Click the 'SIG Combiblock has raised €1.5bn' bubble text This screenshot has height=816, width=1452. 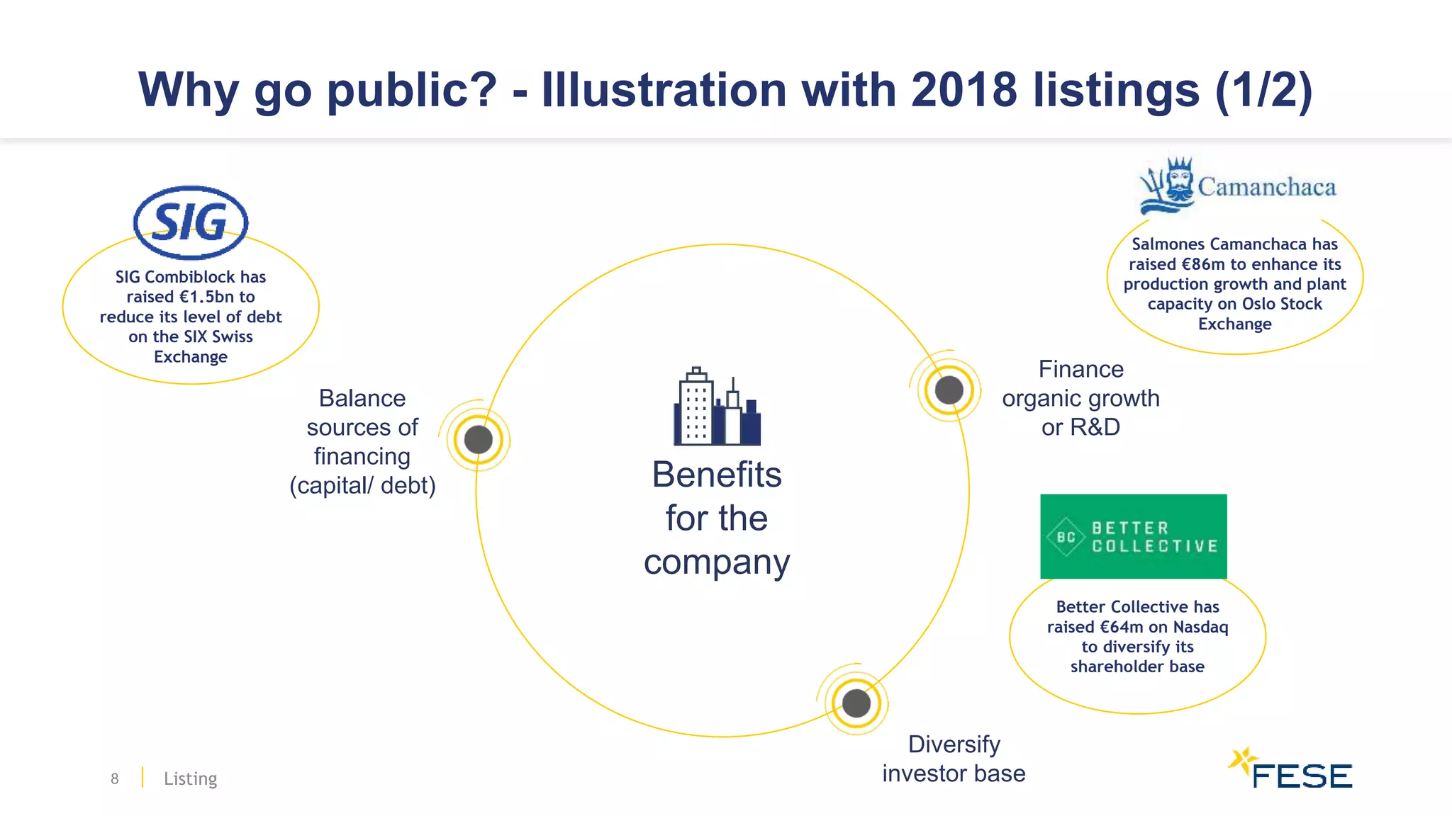[191, 317]
